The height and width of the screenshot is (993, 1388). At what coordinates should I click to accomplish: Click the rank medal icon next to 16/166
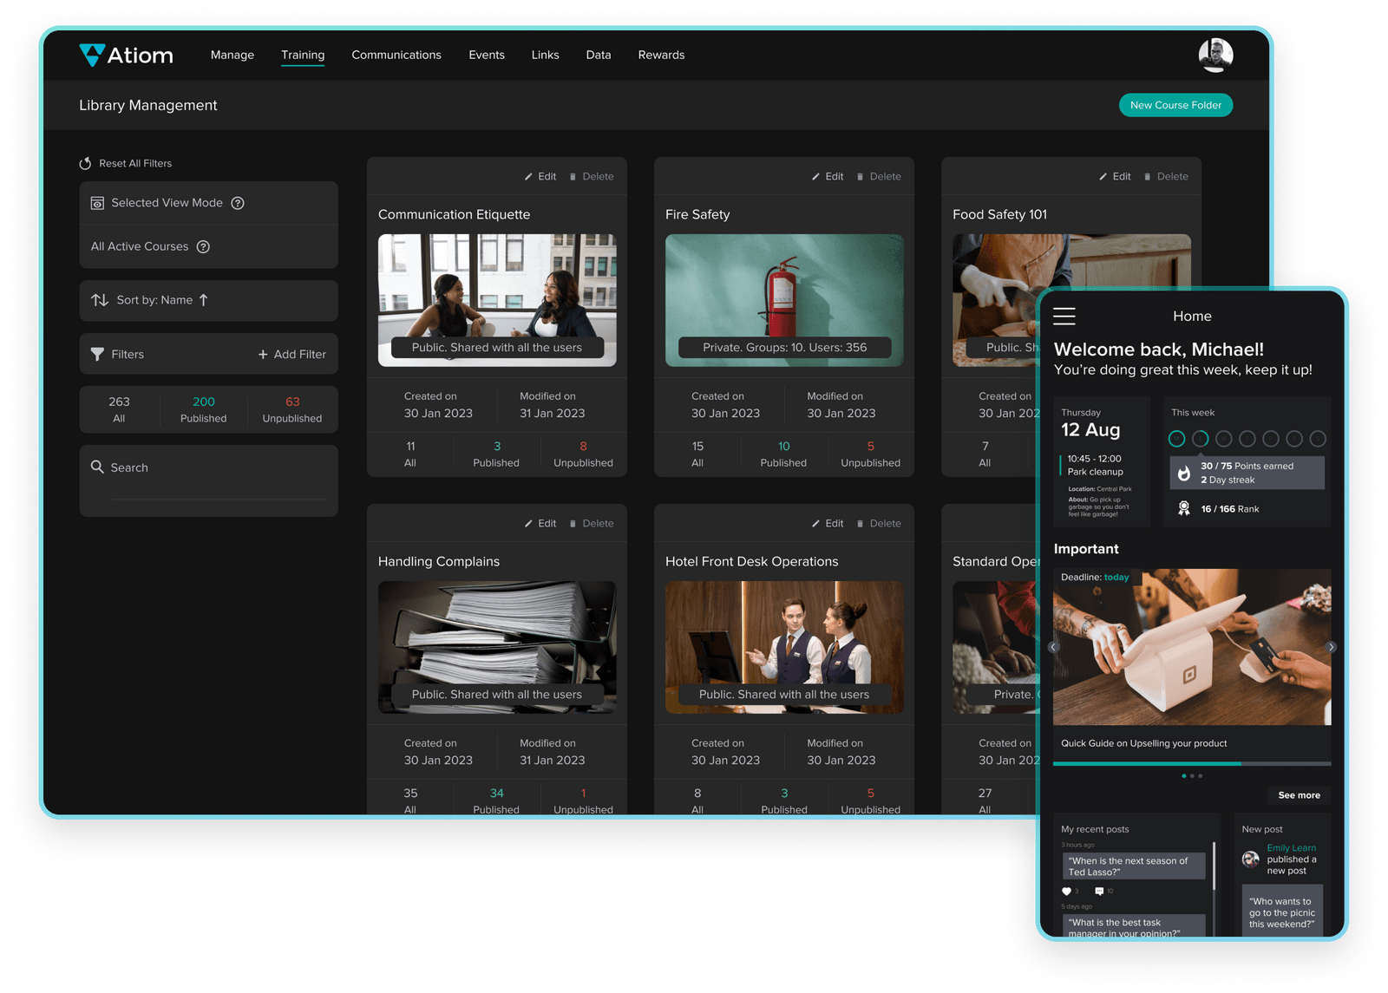(1183, 509)
